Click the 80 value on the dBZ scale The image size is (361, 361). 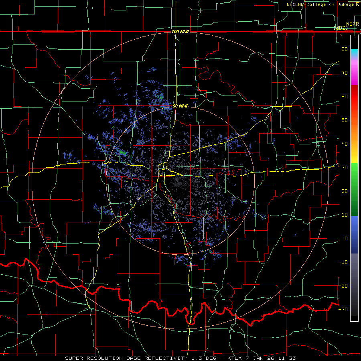tap(345, 49)
